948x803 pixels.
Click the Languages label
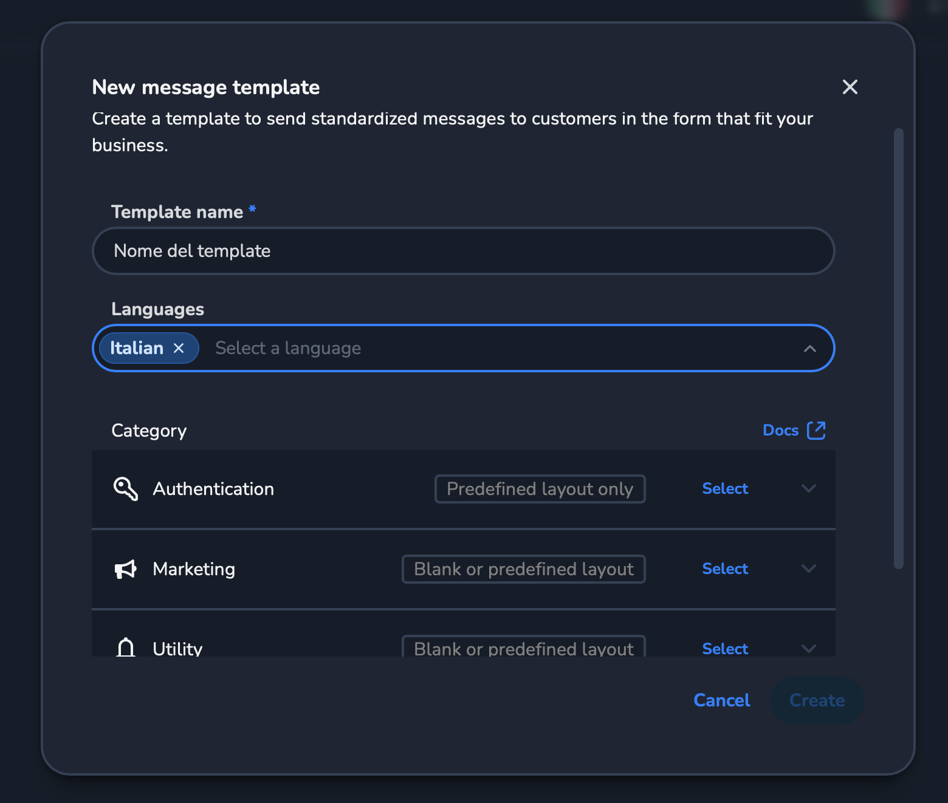(x=157, y=309)
